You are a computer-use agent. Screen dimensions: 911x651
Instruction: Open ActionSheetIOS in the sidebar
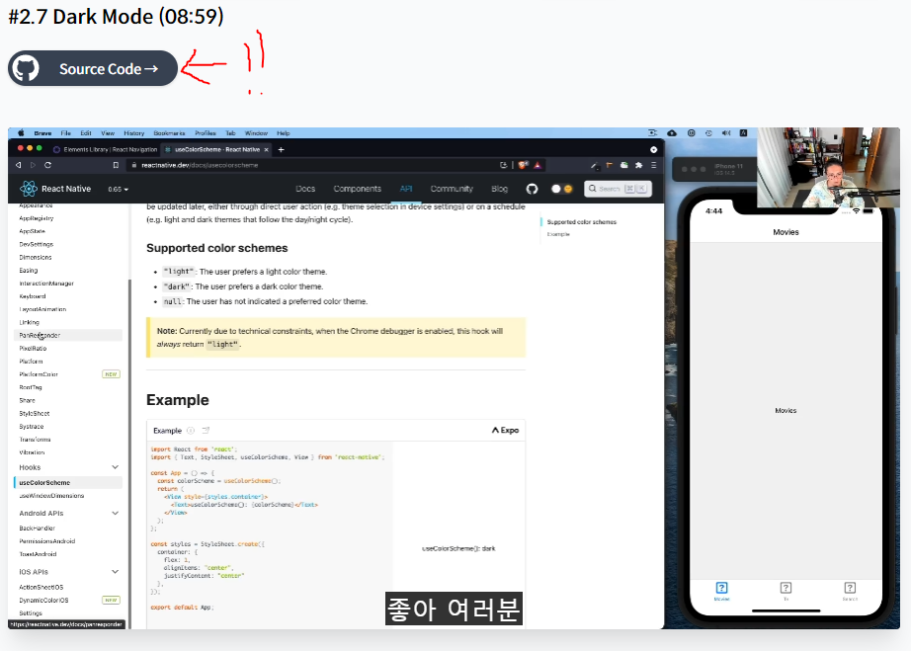pyautogui.click(x=41, y=587)
